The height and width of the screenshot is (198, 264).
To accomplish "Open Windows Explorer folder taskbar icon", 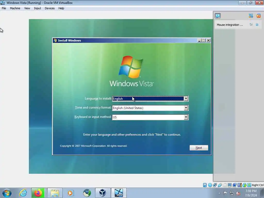I will pos(55,193).
